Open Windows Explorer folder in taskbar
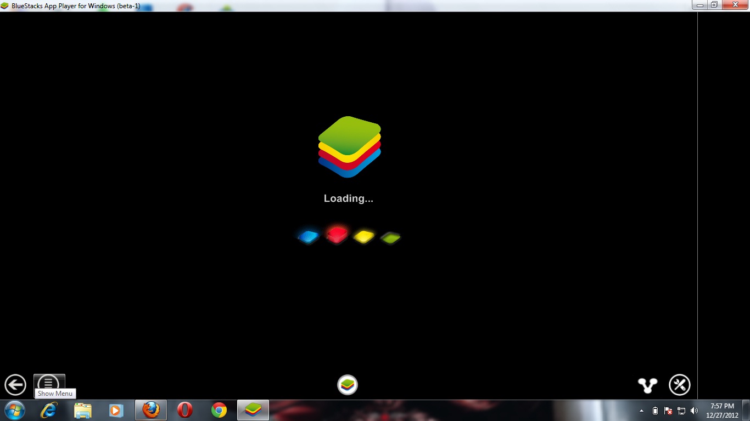This screenshot has height=421, width=750. tap(83, 410)
